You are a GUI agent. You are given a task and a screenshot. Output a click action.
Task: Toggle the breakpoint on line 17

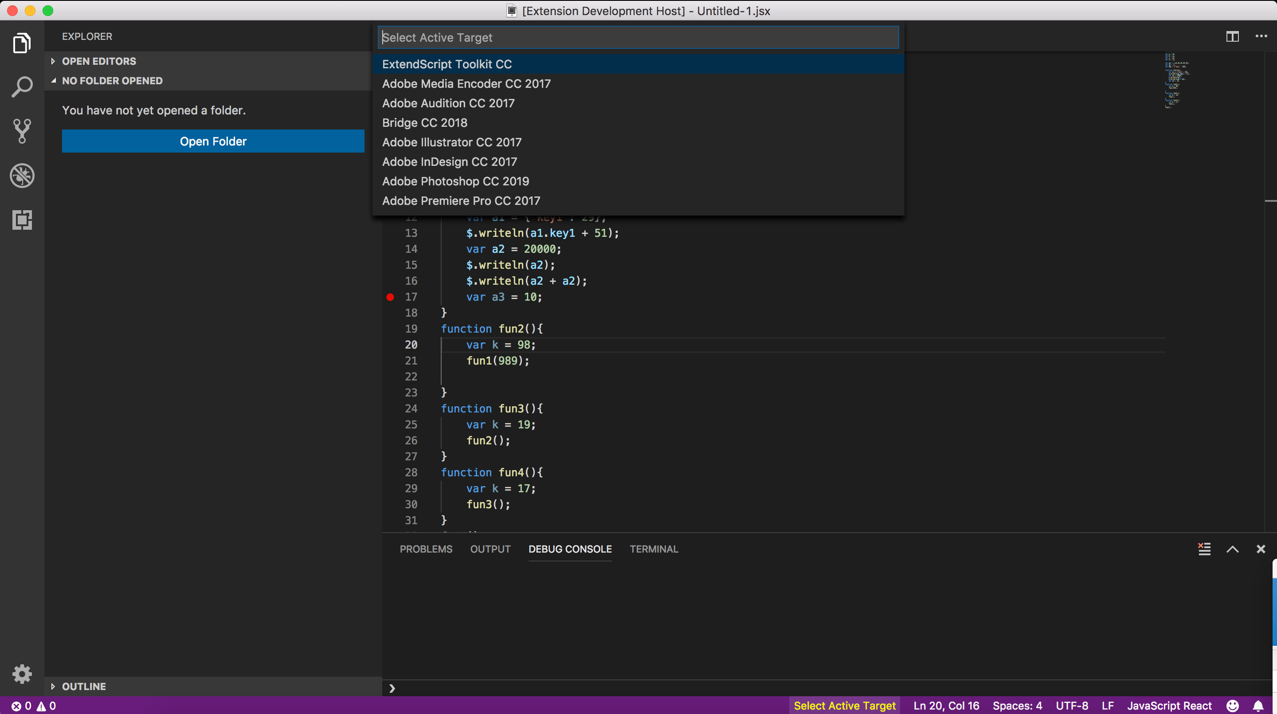tap(390, 297)
